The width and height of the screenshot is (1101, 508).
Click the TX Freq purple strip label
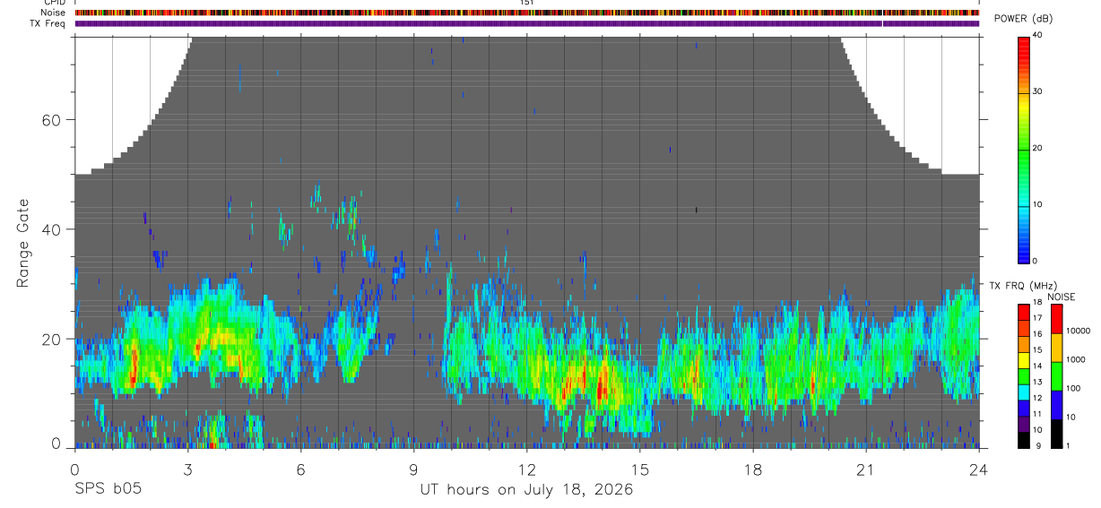(48, 23)
